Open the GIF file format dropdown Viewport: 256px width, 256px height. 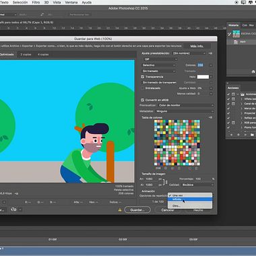click(x=160, y=59)
